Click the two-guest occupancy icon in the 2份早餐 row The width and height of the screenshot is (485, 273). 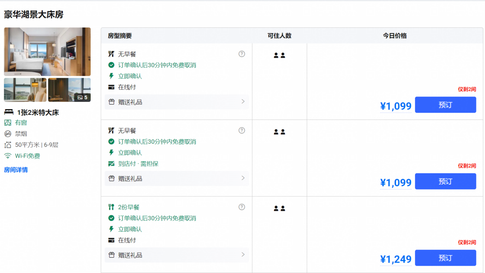[x=279, y=209]
